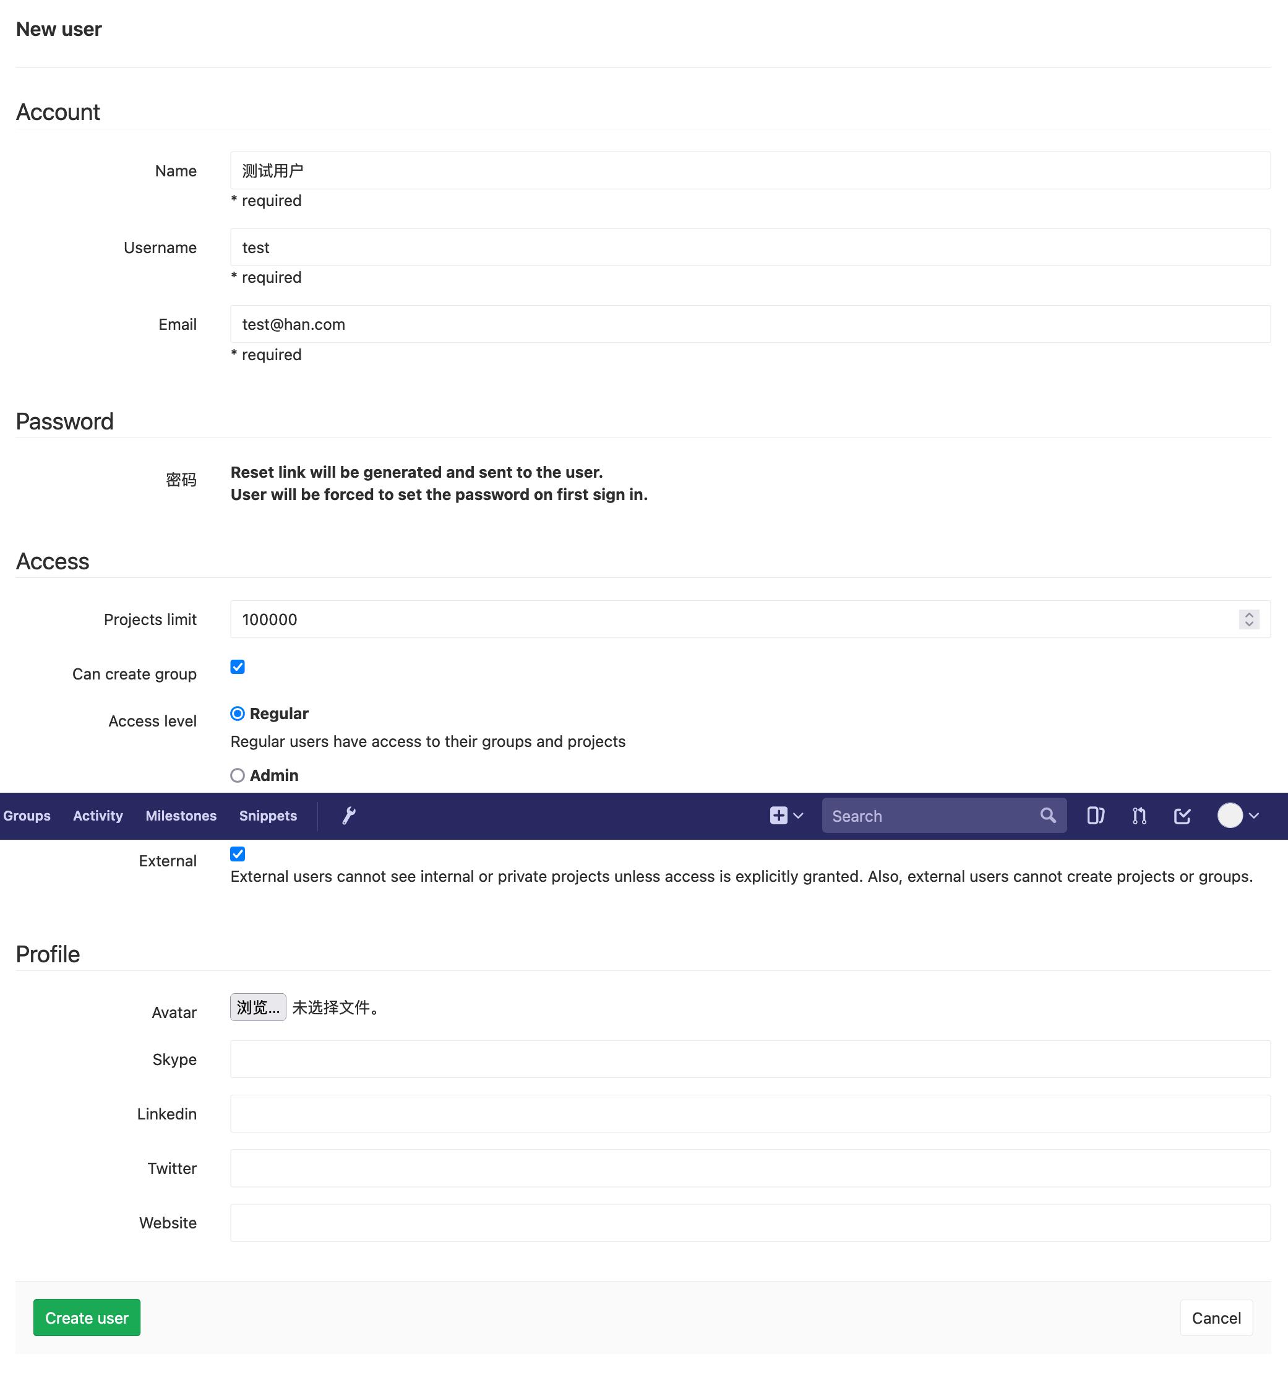This screenshot has width=1288, height=1380.
Task: Toggle the External user checkbox
Action: [x=238, y=855]
